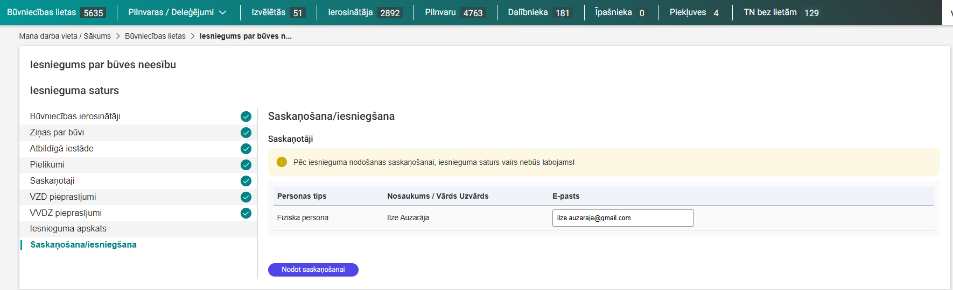Open the Īpašnieka 0 tab
Image resolution: width=953 pixels, height=290 pixels.
tap(621, 12)
